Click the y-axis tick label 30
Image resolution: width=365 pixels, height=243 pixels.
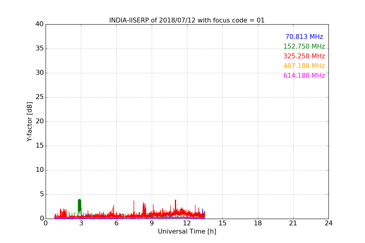40,73
